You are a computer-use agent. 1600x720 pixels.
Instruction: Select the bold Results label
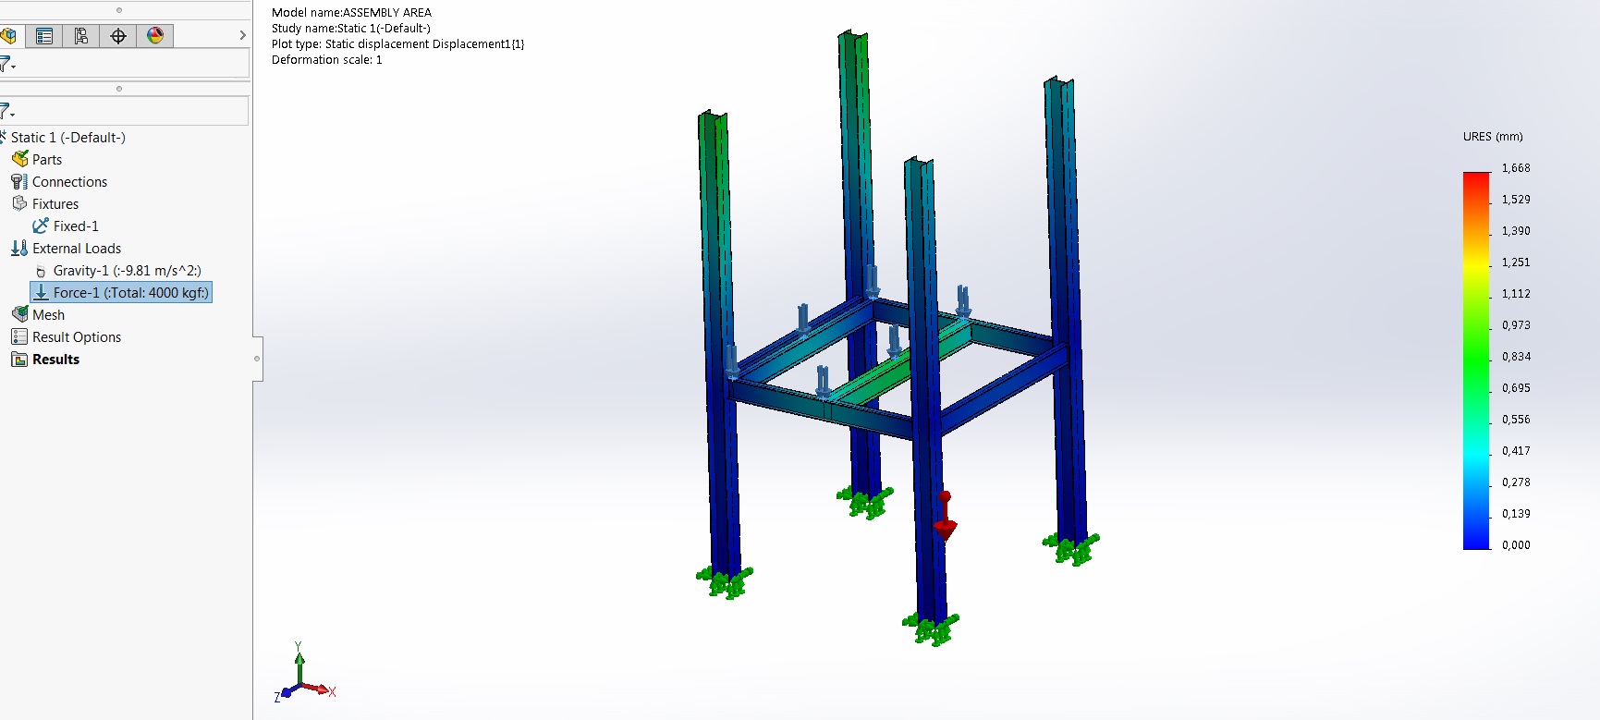click(x=55, y=360)
